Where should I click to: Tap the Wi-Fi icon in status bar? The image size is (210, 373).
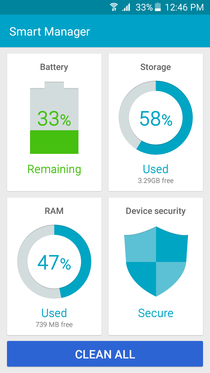[114, 7]
